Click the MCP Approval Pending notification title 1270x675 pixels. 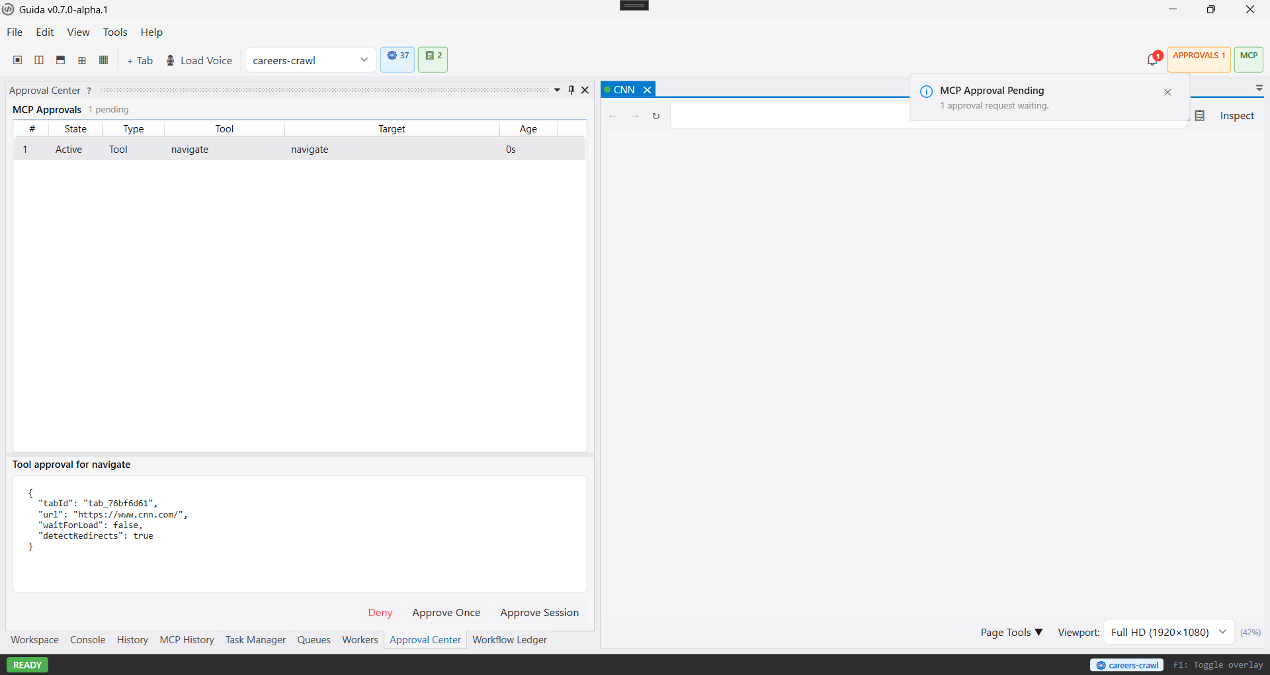click(x=992, y=90)
